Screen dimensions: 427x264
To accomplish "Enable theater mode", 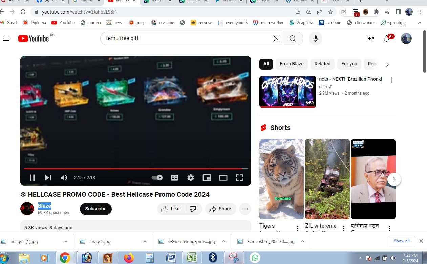I will [x=223, y=178].
